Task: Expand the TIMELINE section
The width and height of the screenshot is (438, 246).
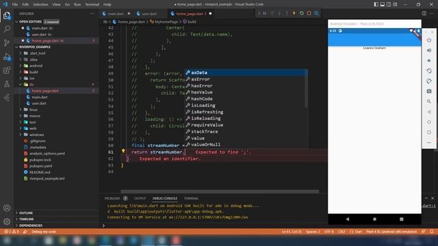Action: 26,219
